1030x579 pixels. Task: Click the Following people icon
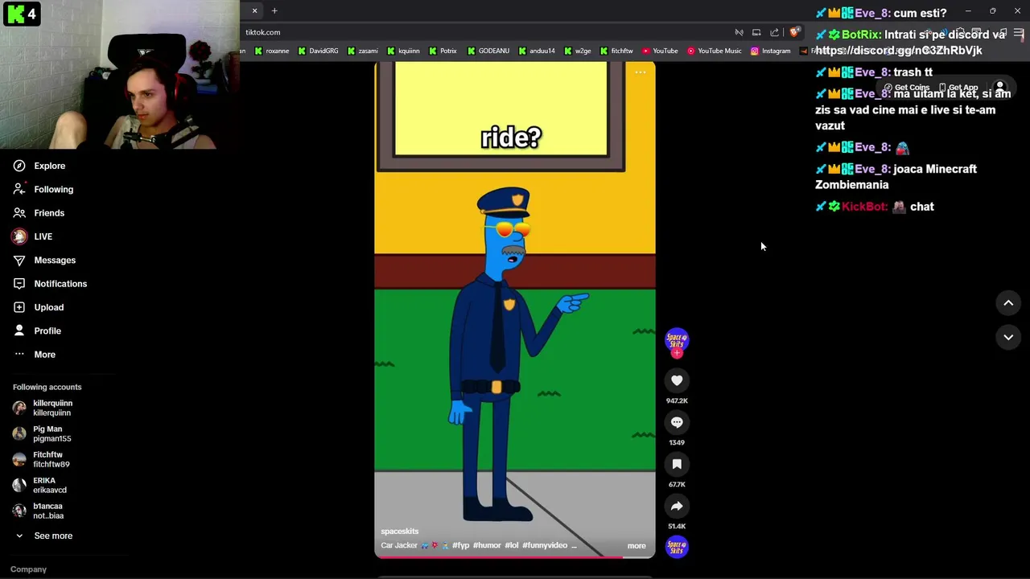click(x=19, y=189)
